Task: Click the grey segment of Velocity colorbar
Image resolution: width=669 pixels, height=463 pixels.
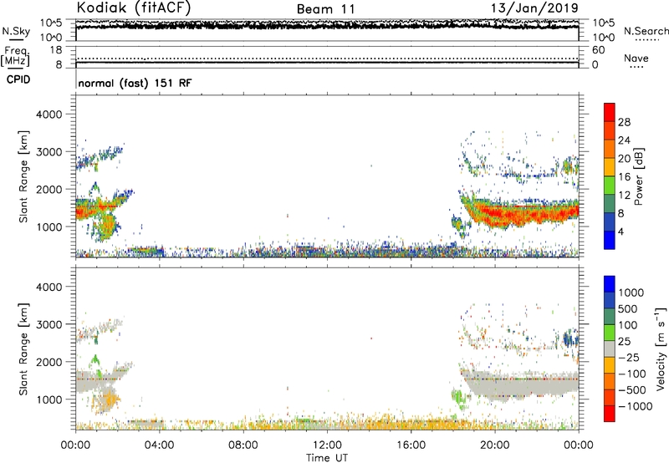Action: 610,349
